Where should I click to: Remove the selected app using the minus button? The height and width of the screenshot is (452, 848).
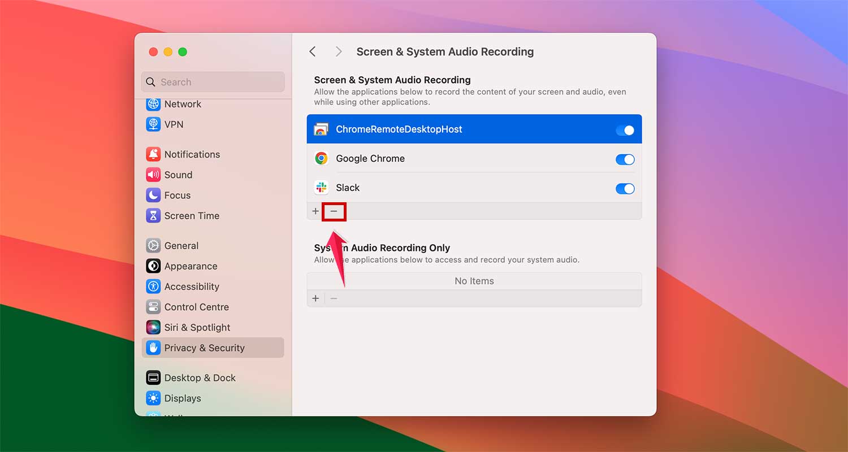click(334, 211)
